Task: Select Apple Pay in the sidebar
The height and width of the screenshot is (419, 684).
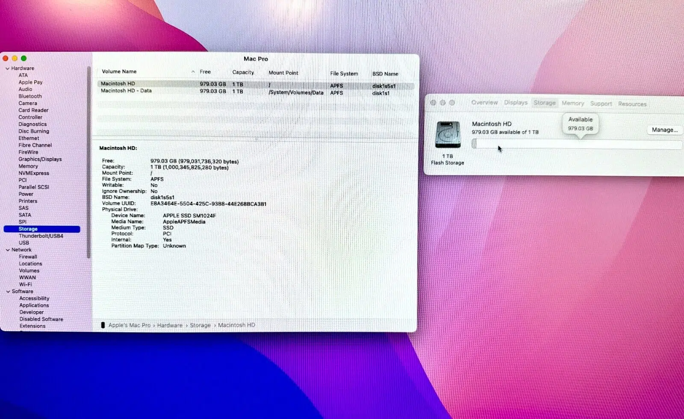Action: tap(30, 82)
